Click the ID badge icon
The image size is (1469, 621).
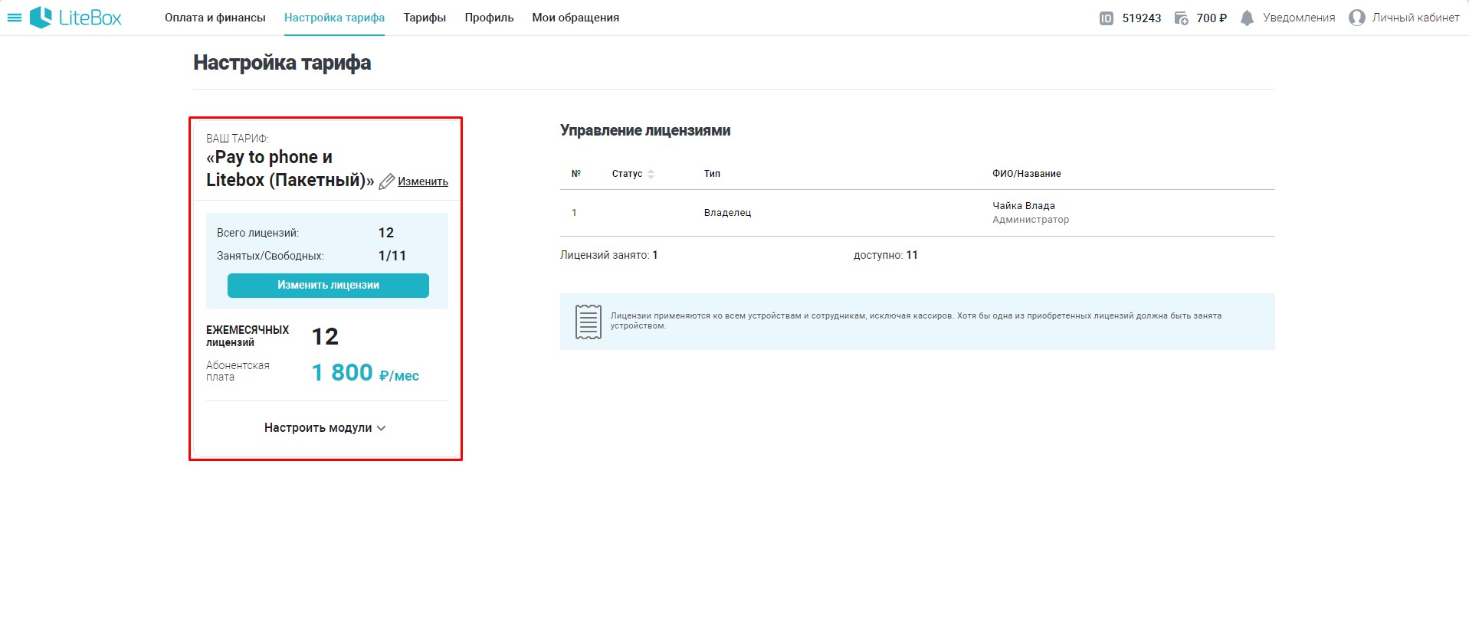coord(1106,18)
